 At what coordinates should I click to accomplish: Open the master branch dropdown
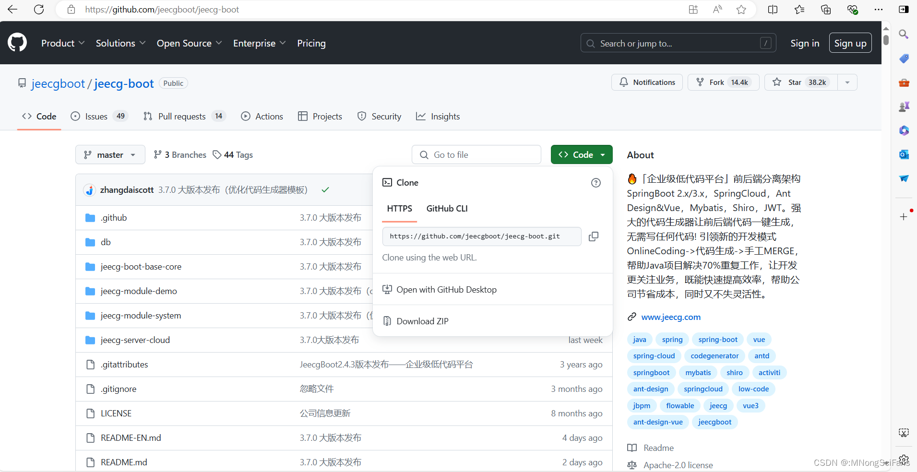[110, 154]
